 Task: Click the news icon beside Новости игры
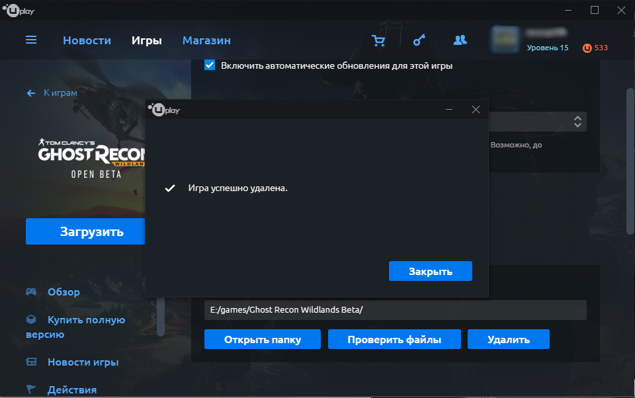coord(31,362)
